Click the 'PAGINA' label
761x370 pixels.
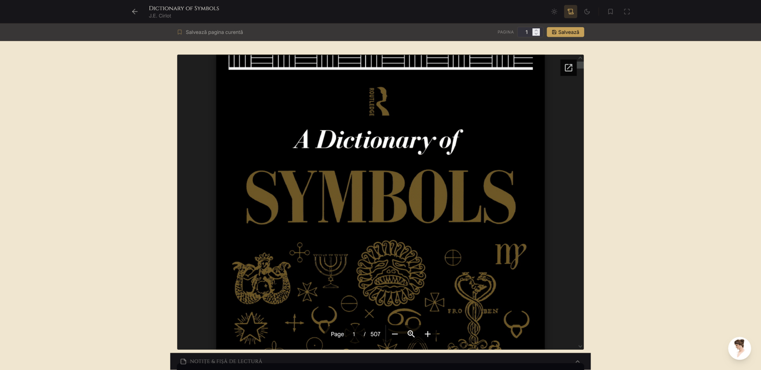coord(506,32)
